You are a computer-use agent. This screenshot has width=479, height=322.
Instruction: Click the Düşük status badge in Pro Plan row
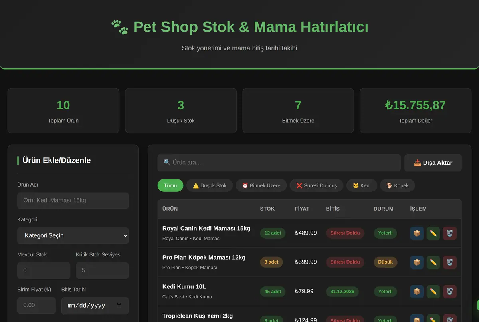tap(386, 262)
